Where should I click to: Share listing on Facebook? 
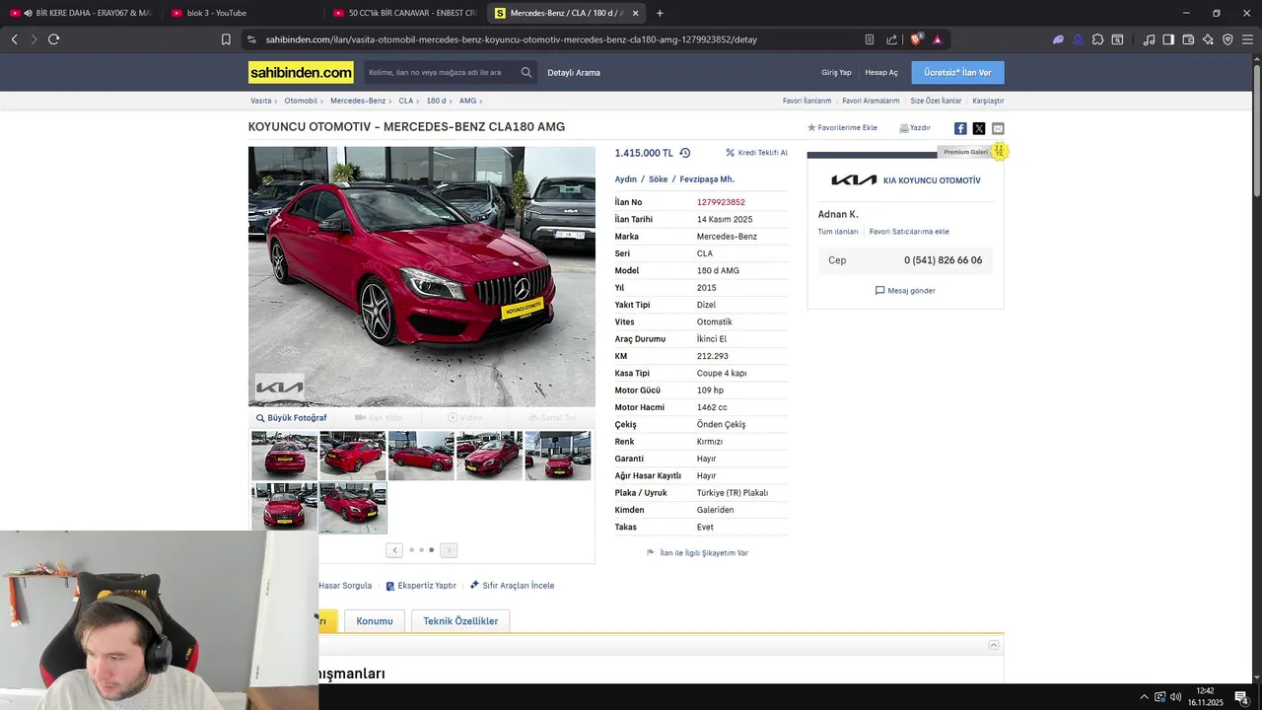[960, 128]
